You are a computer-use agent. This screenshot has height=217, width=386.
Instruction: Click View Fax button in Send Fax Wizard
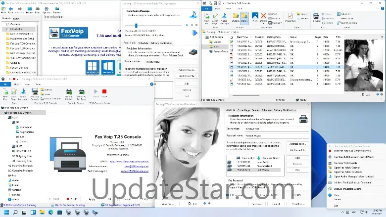167,204
